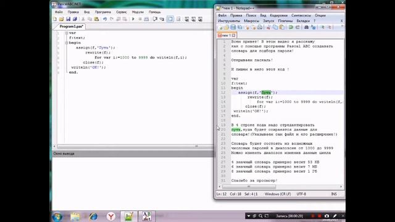This screenshot has height=222, width=395.
Task: Collapse the var block in PascalABC editor
Action: pyautogui.click(x=67, y=33)
